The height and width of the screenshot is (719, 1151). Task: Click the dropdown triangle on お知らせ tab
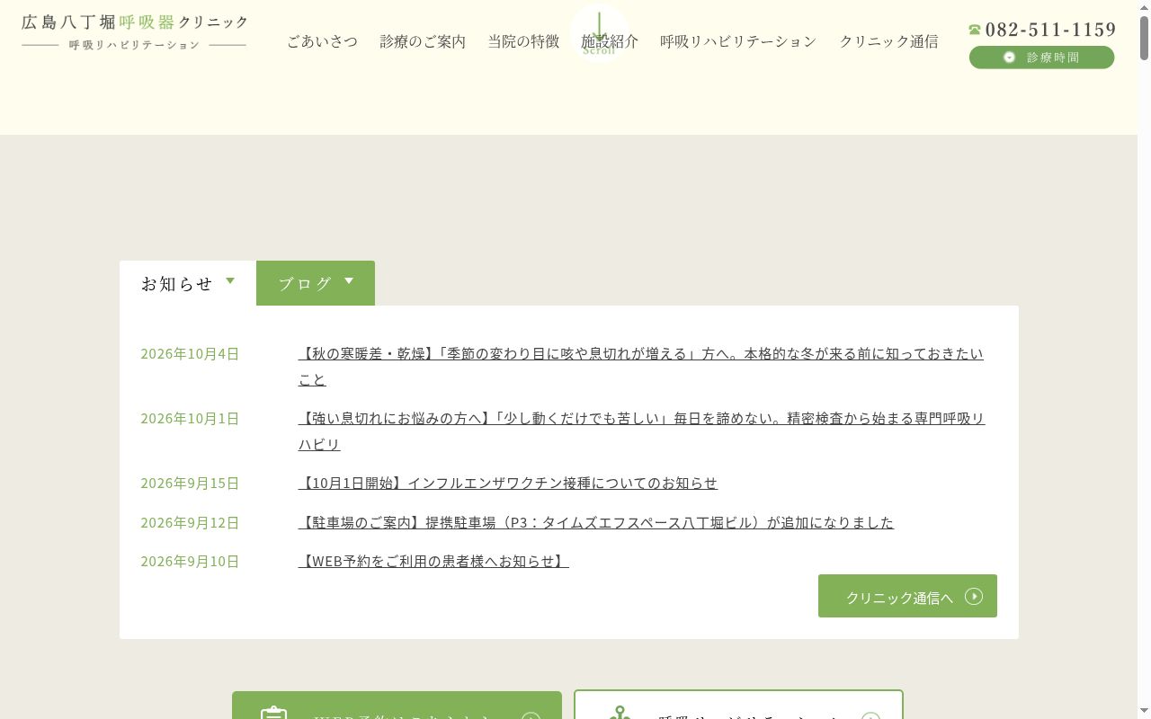click(230, 281)
